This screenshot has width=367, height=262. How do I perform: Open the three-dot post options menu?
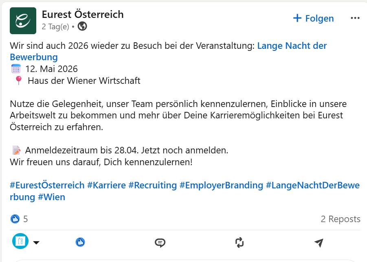coord(355,18)
